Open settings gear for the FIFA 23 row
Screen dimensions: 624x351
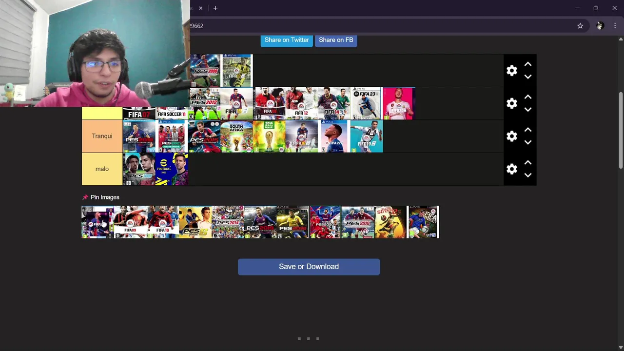(511, 103)
